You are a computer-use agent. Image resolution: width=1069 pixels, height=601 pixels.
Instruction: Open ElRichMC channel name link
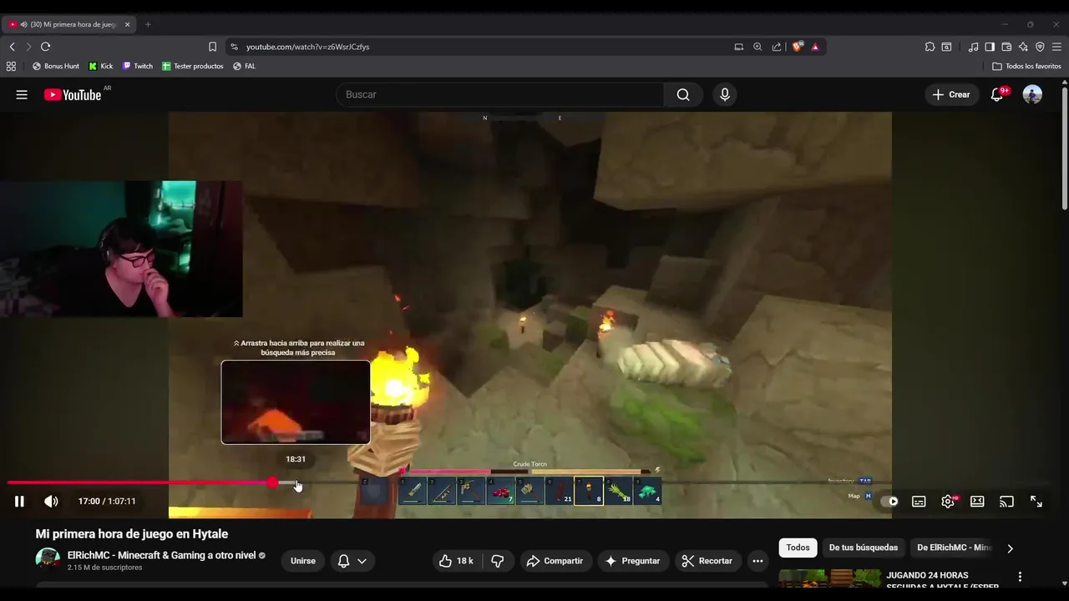(x=161, y=555)
